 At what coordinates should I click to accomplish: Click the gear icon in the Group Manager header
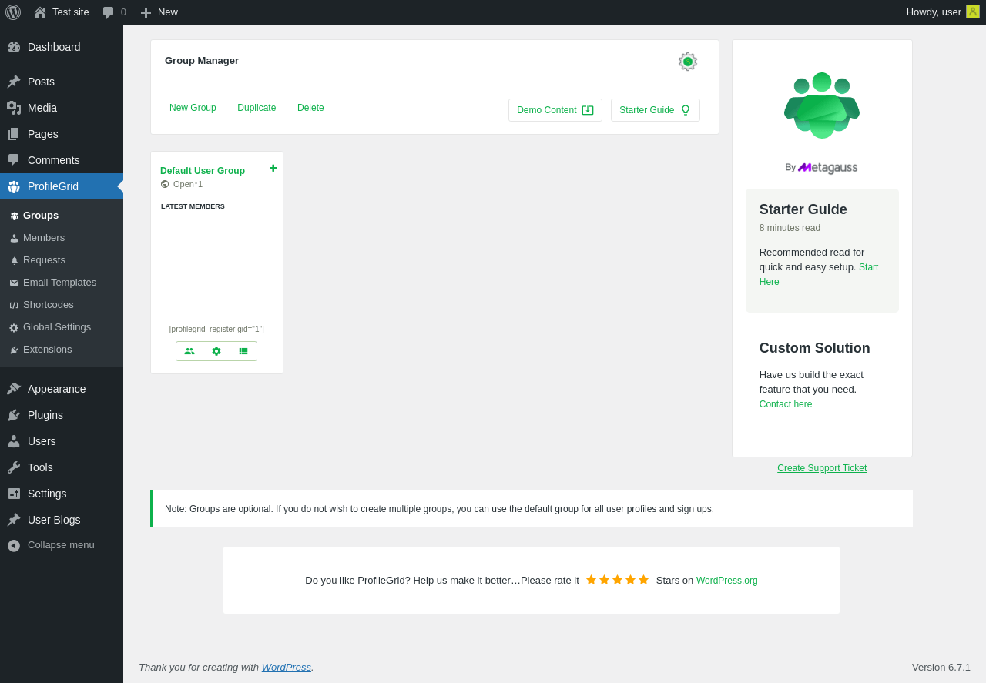tap(688, 62)
